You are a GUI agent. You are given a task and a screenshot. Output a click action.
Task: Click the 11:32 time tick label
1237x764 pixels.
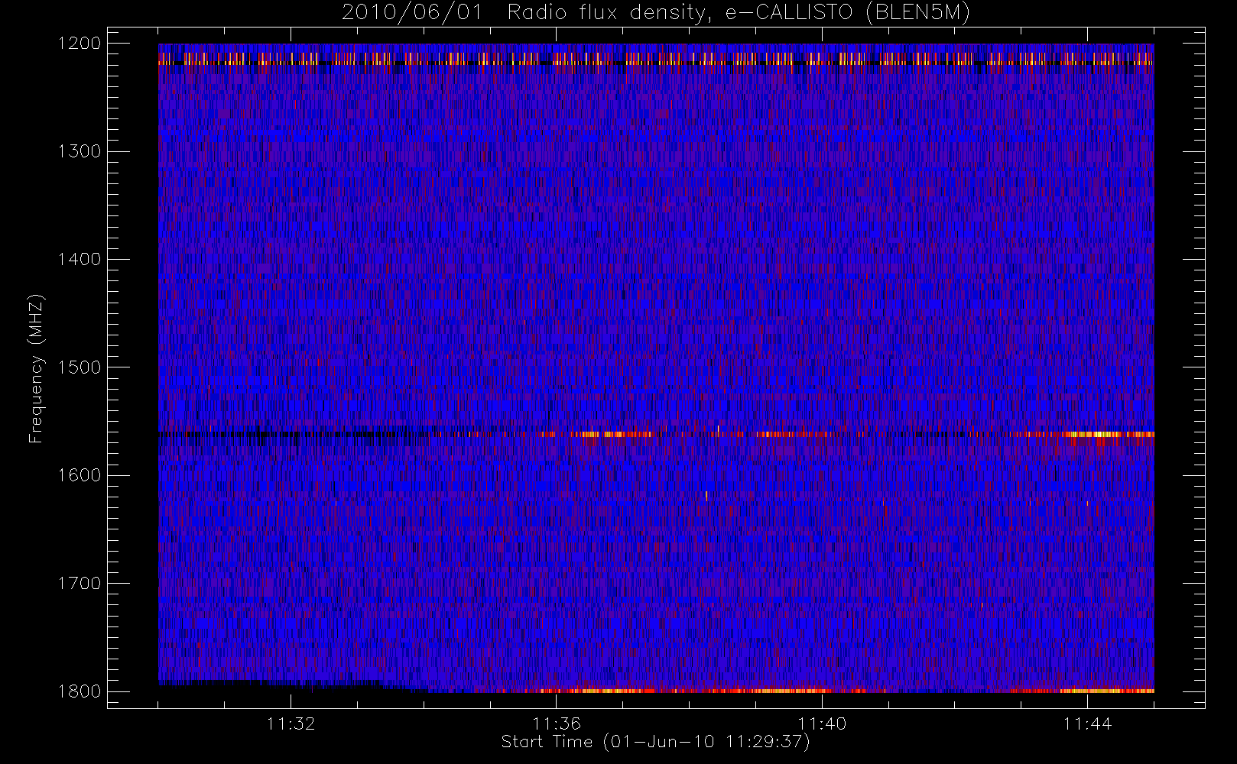pyautogui.click(x=291, y=724)
